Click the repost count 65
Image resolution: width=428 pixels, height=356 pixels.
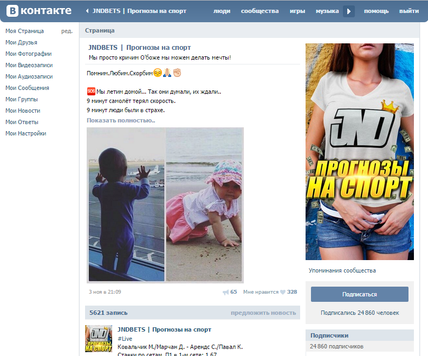click(234, 292)
